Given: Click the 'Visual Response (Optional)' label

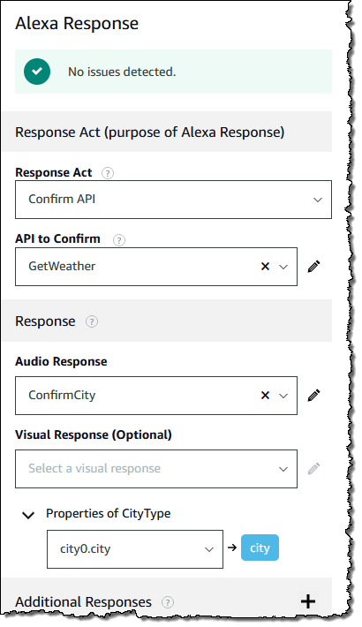Looking at the screenshot, I should point(94,434).
